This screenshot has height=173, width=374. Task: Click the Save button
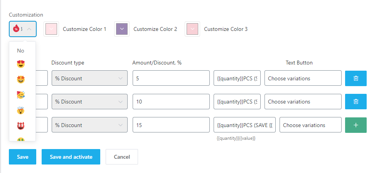click(22, 157)
